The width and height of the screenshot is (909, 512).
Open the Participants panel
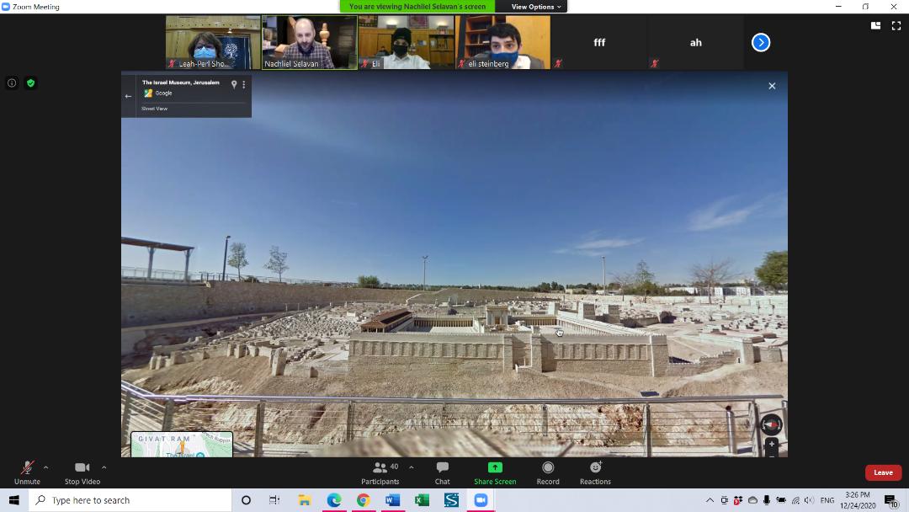[380, 472]
